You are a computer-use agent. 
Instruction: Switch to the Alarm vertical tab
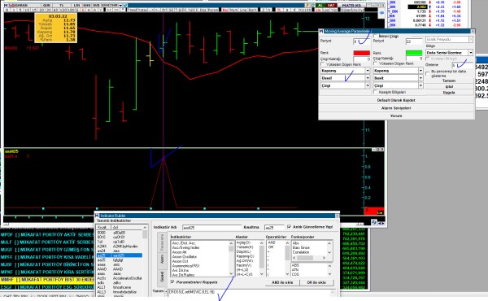[162, 260]
